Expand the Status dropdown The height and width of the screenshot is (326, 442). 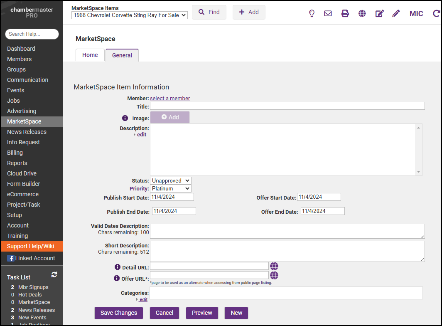pyautogui.click(x=170, y=181)
